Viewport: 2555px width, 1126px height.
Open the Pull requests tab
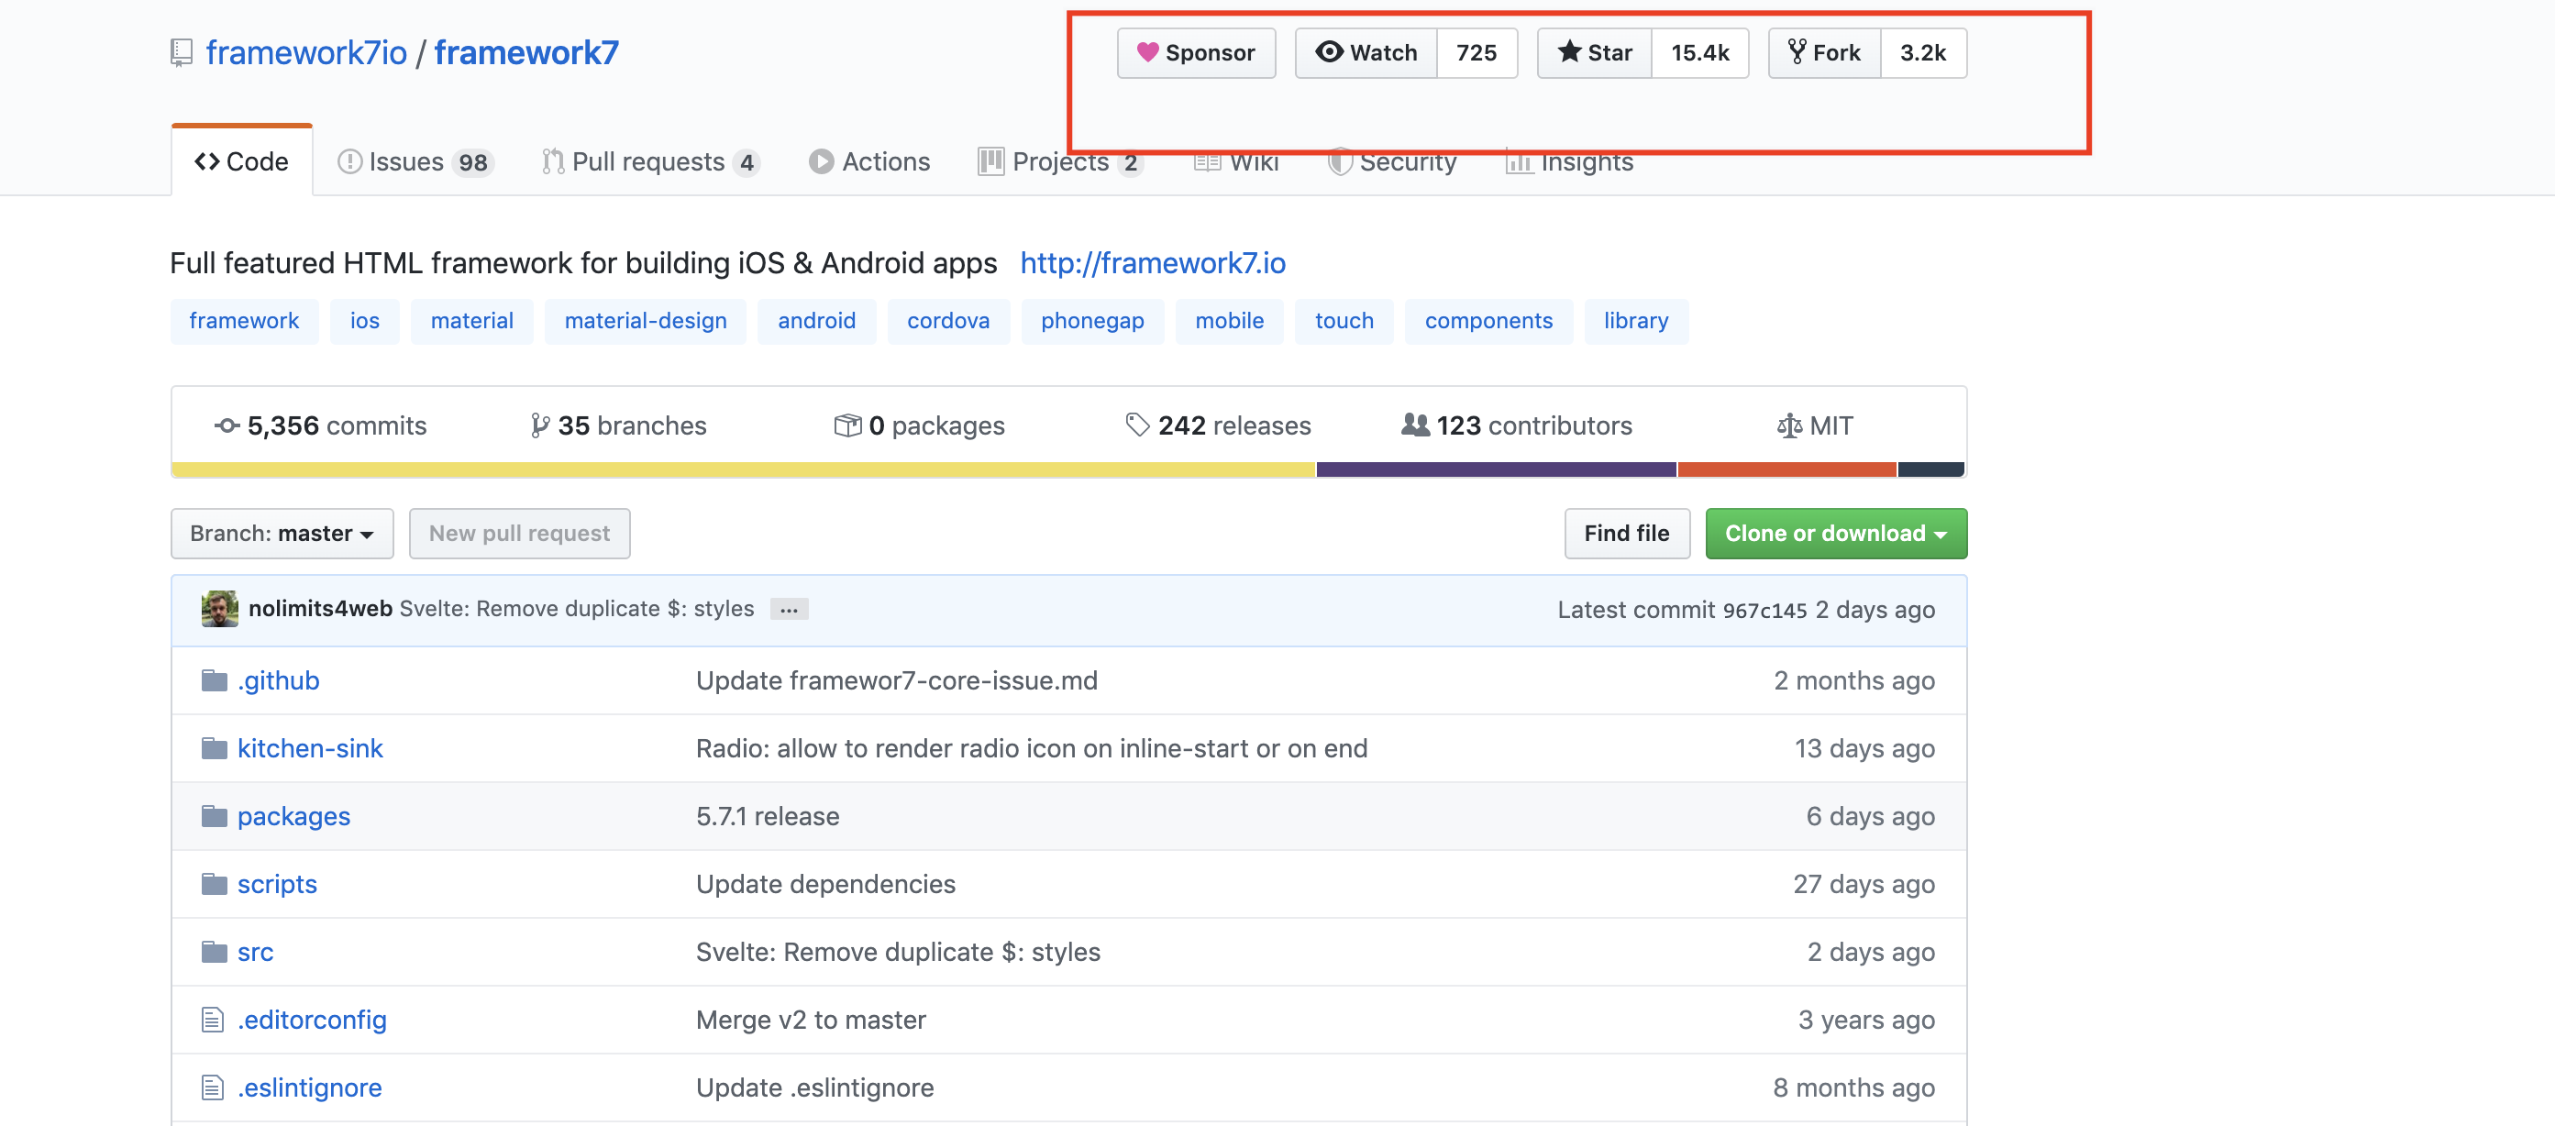(650, 161)
